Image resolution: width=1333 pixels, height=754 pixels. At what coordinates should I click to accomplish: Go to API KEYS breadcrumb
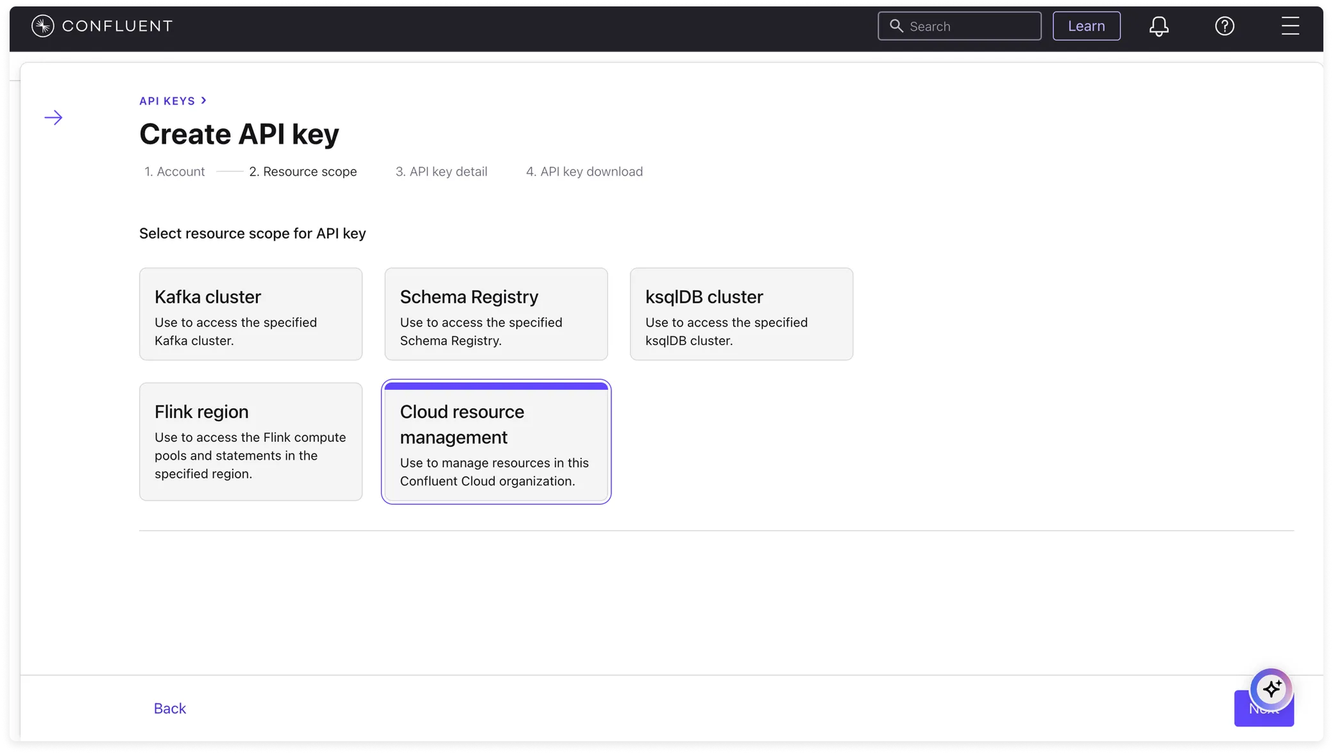(x=167, y=101)
